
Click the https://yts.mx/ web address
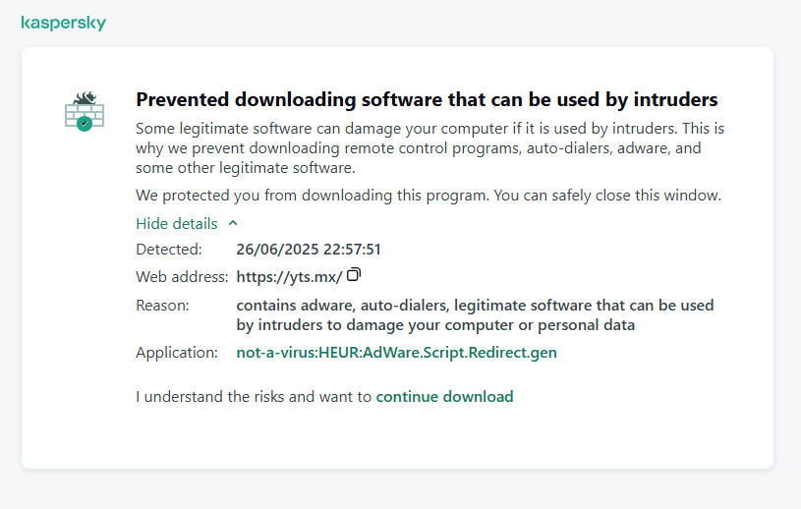point(289,277)
